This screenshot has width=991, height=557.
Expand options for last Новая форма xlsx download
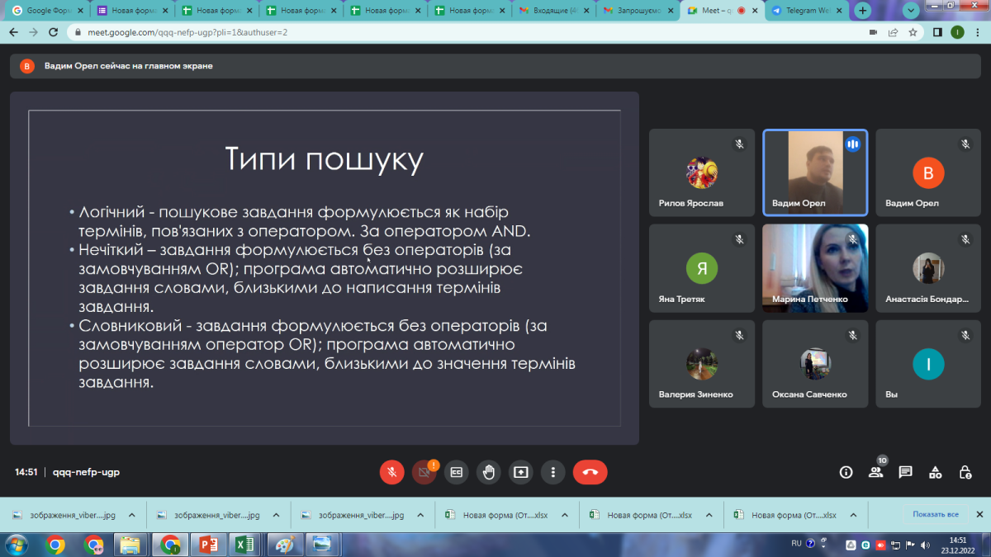tap(852, 515)
